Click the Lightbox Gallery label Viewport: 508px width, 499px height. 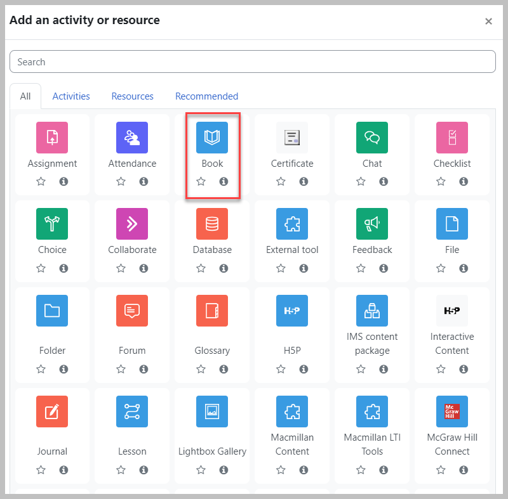[212, 451]
